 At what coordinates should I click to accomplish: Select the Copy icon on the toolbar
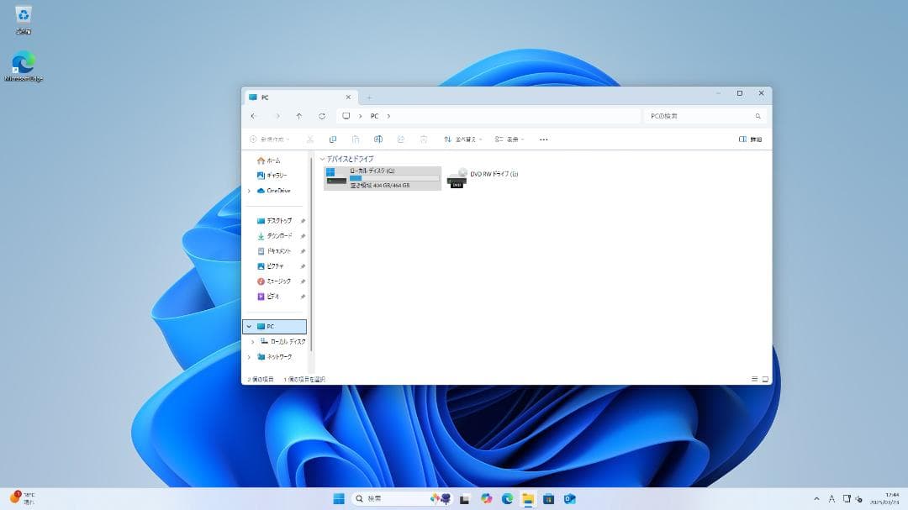click(333, 139)
